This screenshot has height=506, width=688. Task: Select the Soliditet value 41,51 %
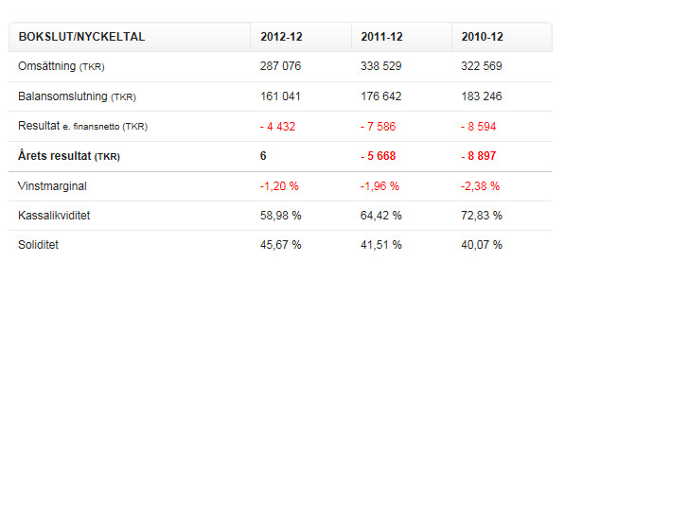tap(380, 245)
